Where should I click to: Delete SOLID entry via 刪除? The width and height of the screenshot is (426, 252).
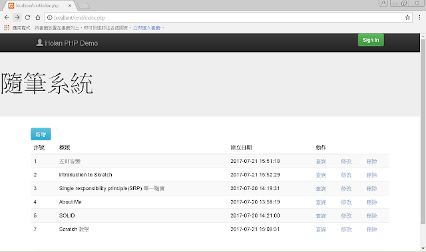[x=371, y=215]
